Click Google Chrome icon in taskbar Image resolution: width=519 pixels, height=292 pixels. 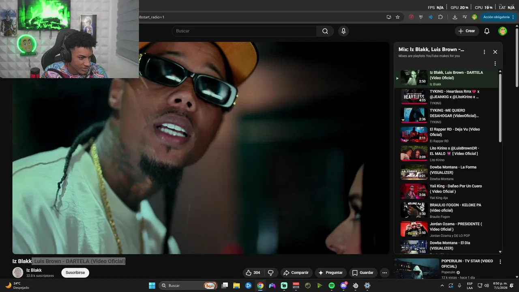click(x=260, y=286)
